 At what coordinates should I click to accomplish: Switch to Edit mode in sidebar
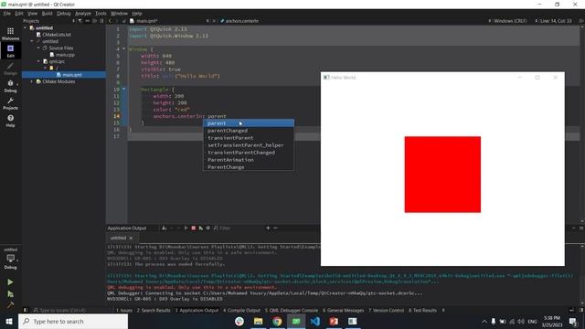pos(10,51)
